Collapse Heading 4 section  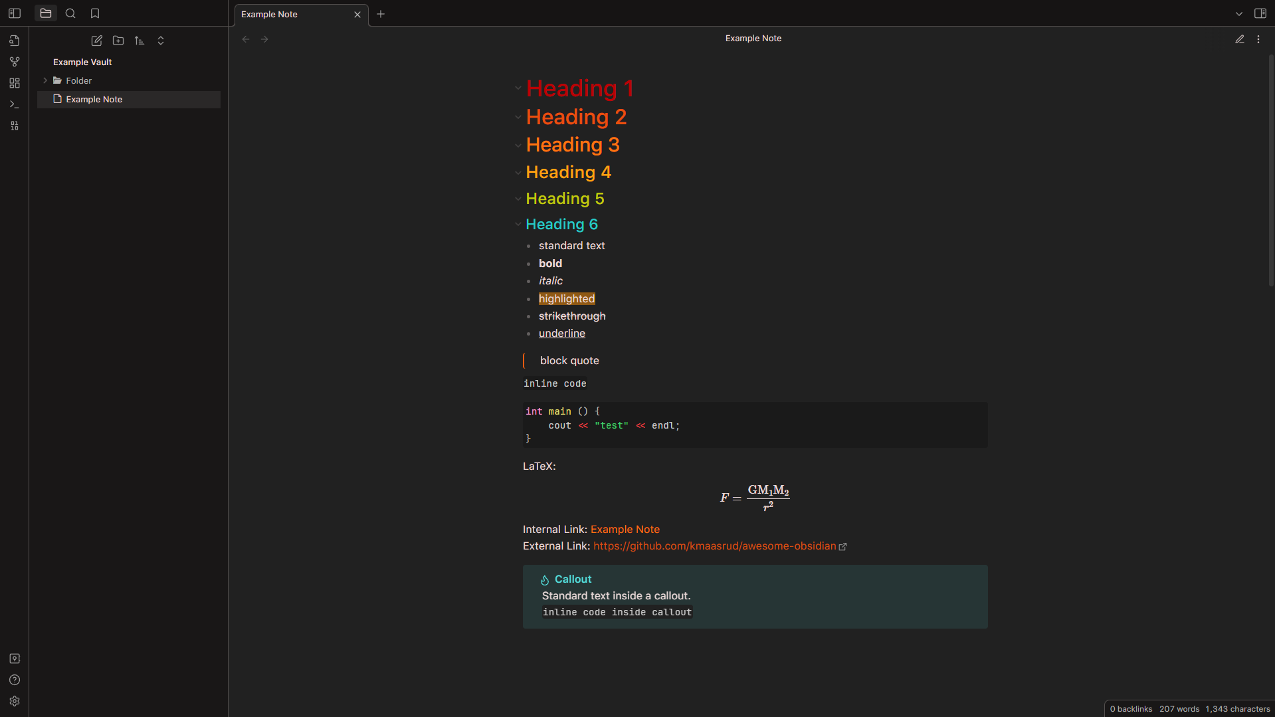pyautogui.click(x=518, y=172)
